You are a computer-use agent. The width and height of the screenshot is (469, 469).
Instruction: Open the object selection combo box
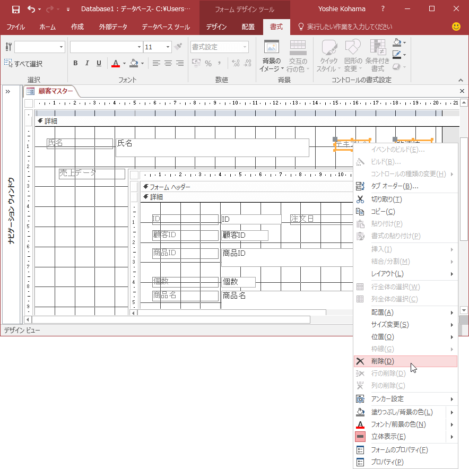(40, 47)
